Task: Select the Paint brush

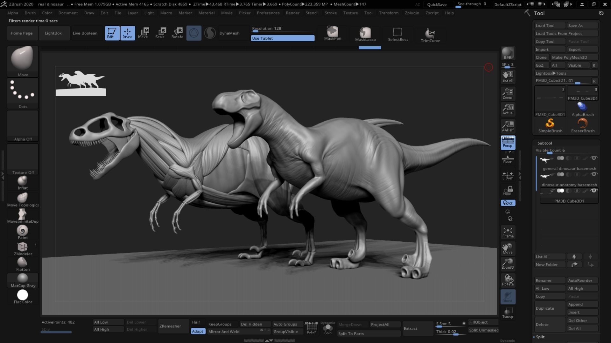Action: tap(23, 232)
